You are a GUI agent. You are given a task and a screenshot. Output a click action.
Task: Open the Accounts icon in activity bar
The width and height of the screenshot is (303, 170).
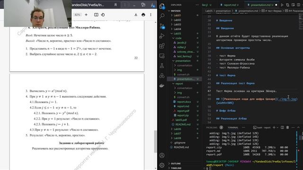coord(162,155)
